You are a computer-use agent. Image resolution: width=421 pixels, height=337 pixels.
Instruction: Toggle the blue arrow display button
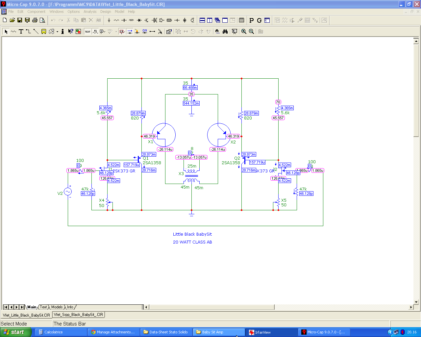tap(130, 32)
